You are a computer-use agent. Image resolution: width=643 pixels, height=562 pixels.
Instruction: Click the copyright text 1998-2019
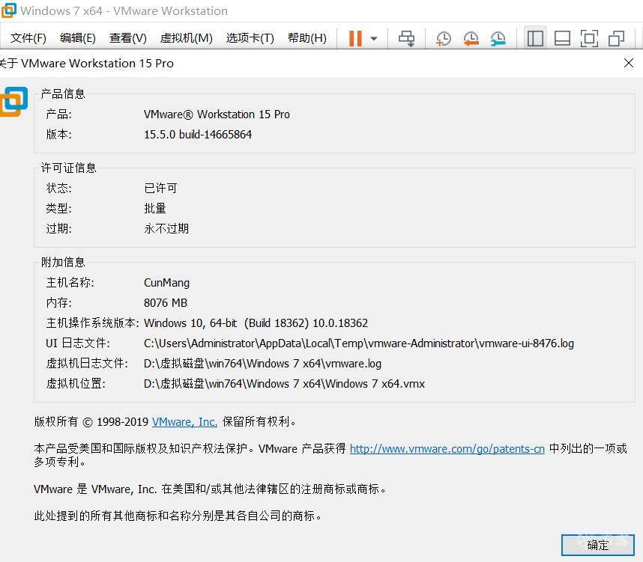(122, 422)
